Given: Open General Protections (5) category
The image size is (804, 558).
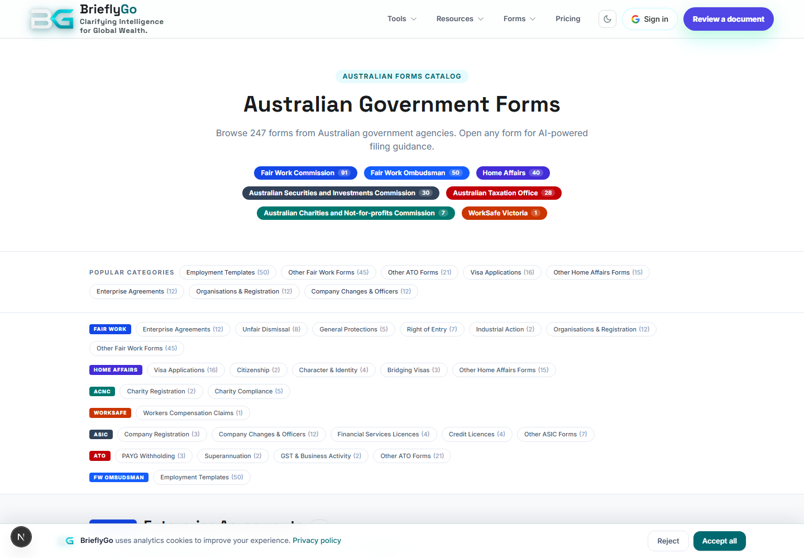Looking at the screenshot, I should click(x=353, y=329).
